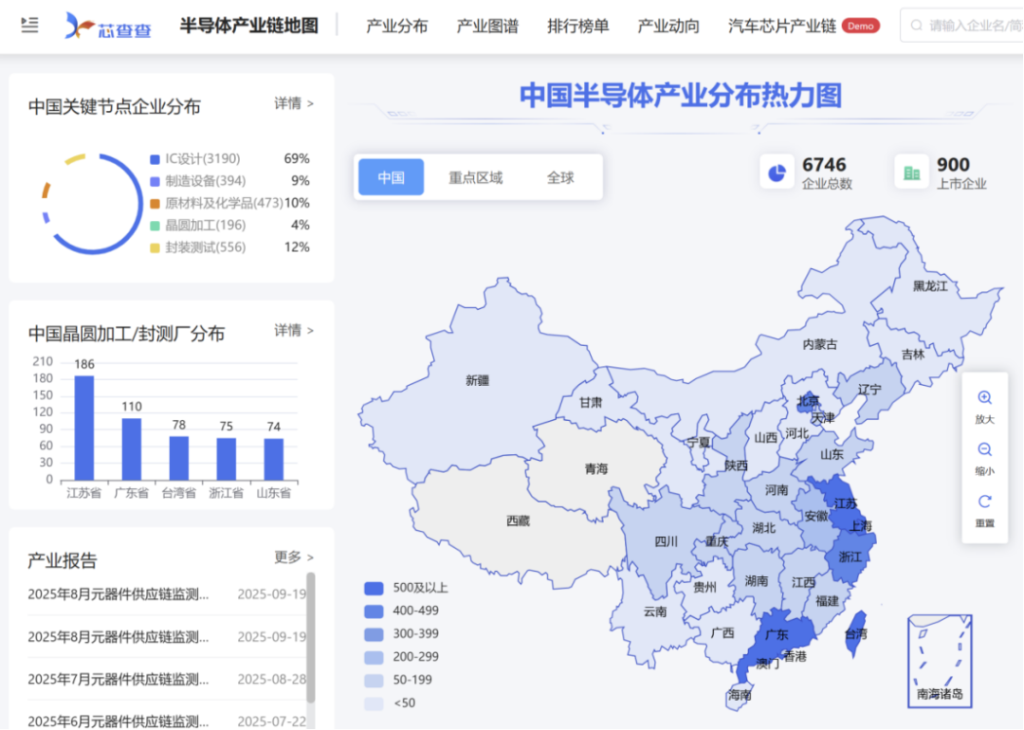Click the <50 legend color swatch
The width and height of the screenshot is (1024, 730).
[x=374, y=703]
